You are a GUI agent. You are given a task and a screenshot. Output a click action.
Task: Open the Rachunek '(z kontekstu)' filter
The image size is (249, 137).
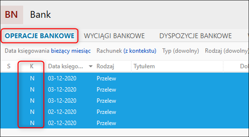click(x=140, y=51)
